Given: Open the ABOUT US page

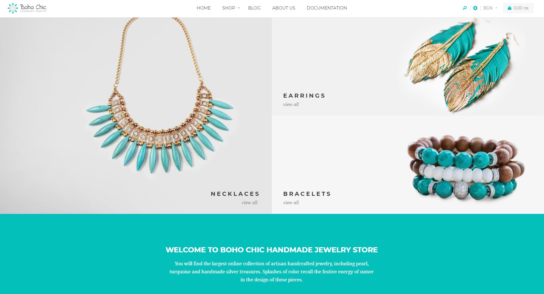Looking at the screenshot, I should point(284,8).
